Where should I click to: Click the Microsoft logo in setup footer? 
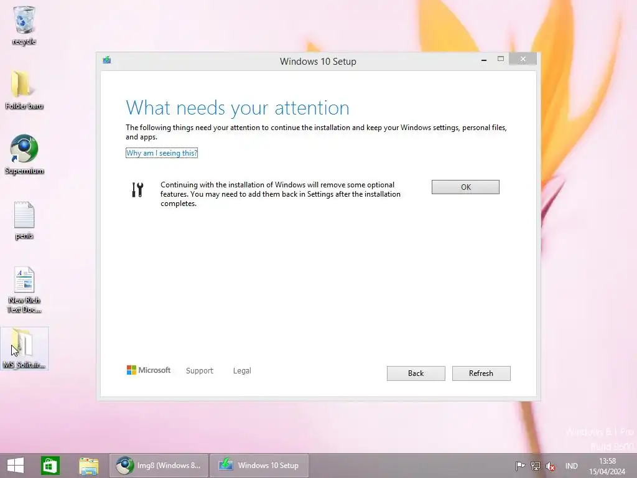(x=149, y=370)
